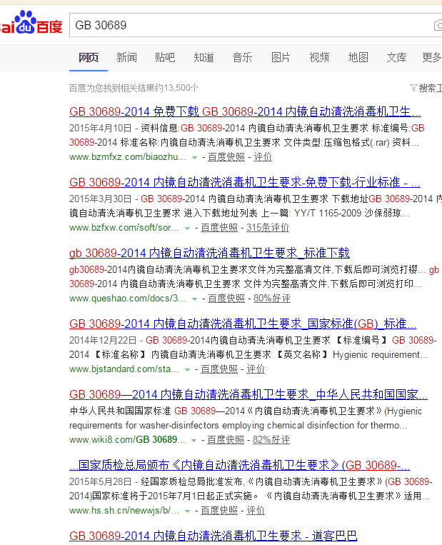Open 百度快照 for the bjstandard.com result
442x545 pixels.
[219, 369]
